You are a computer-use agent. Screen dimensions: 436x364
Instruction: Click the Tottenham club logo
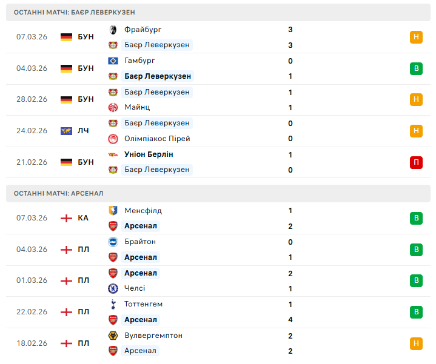coord(113,304)
